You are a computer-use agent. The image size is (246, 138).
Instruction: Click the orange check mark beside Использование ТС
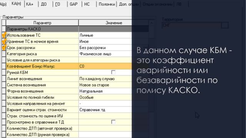pyautogui.click(x=4, y=35)
